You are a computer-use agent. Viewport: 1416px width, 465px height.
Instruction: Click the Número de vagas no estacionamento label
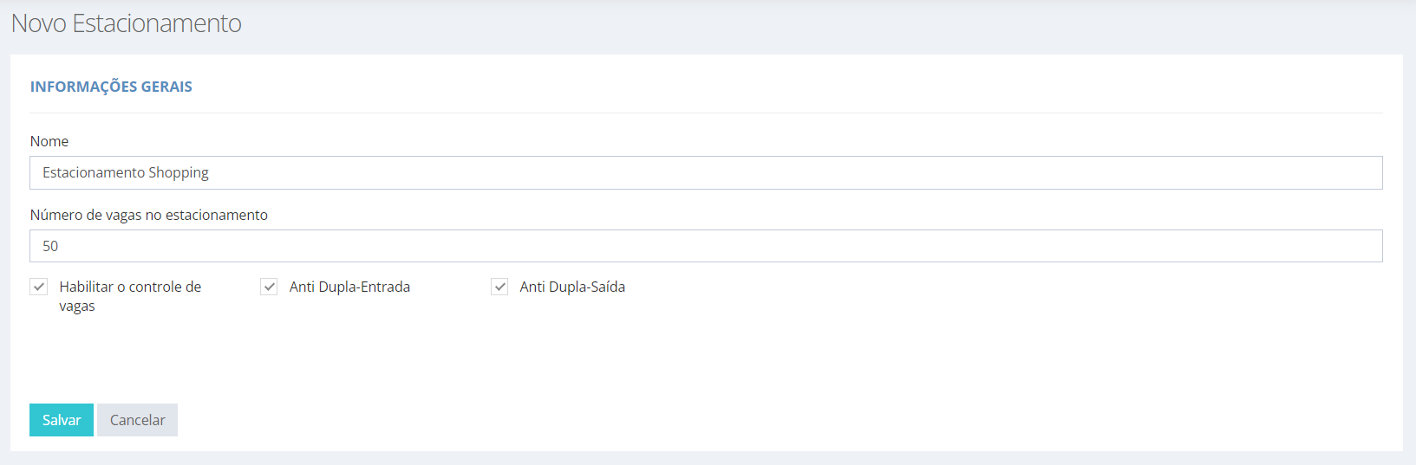coord(149,215)
